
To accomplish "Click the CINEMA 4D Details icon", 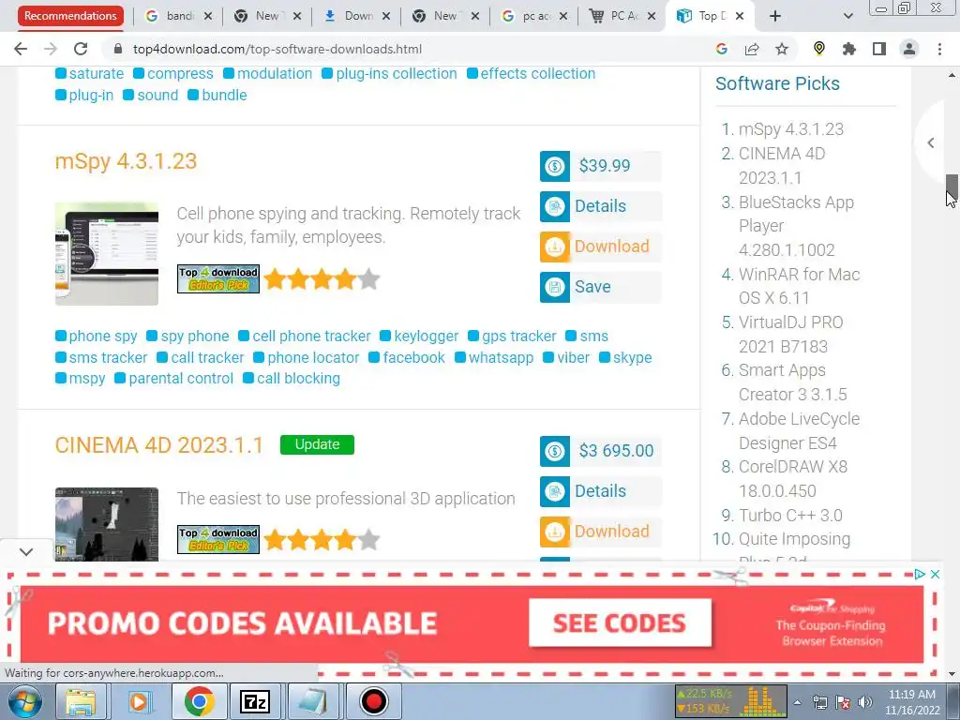I will point(555,491).
